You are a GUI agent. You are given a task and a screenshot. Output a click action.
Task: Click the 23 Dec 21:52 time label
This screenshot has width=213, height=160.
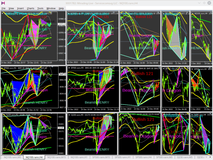coord(33,110)
